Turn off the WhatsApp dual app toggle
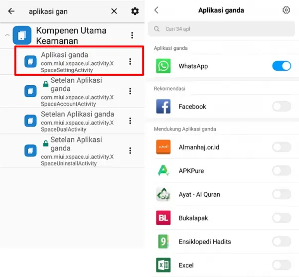The height and width of the screenshot is (277, 299). (x=282, y=66)
